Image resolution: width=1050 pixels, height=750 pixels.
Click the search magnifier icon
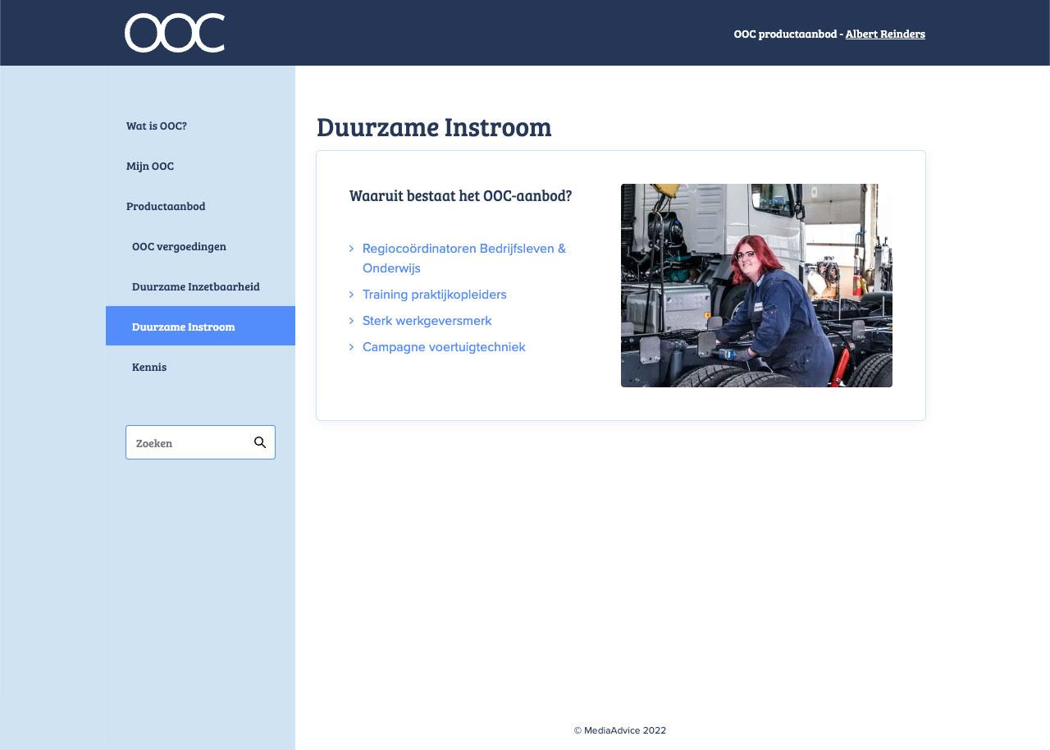[260, 442]
